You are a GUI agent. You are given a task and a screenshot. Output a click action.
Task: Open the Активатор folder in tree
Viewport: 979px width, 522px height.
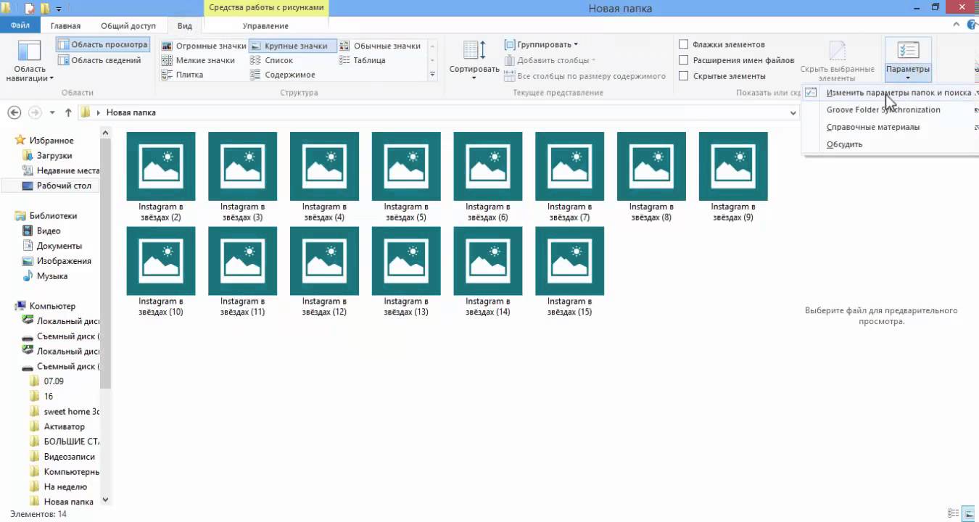(65, 427)
